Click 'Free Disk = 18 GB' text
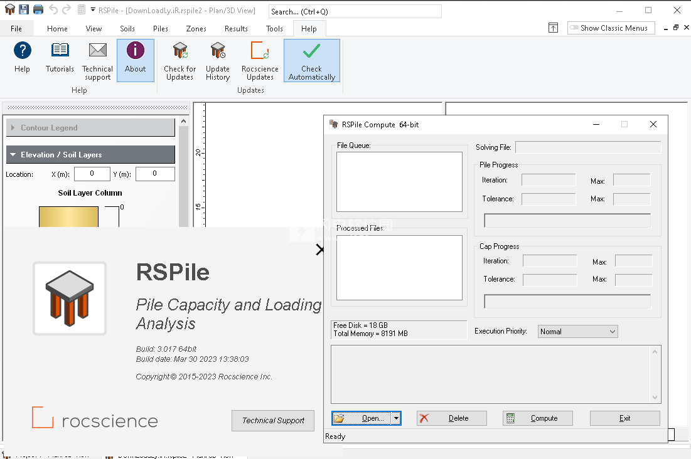Screen dimensions: 691x459 (x=360, y=325)
